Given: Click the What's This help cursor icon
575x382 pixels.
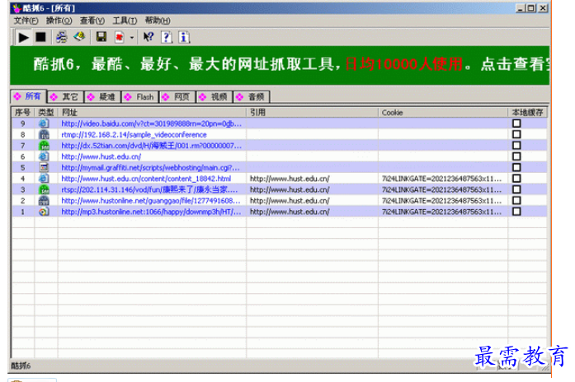Looking at the screenshot, I should [x=148, y=37].
